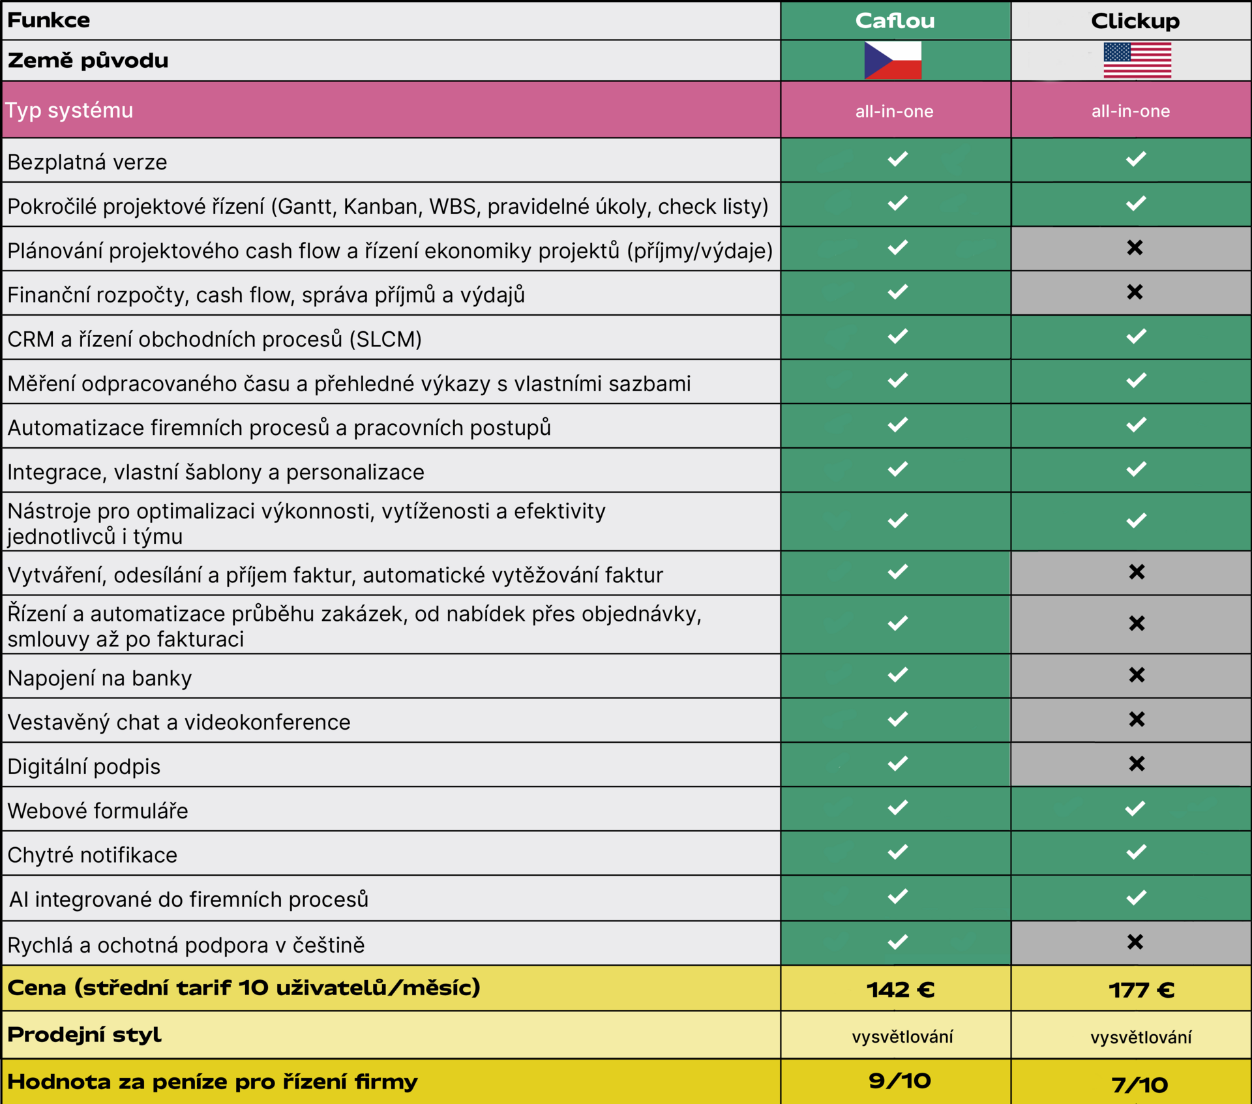Click the Caflou rating 9/10

[899, 1081]
